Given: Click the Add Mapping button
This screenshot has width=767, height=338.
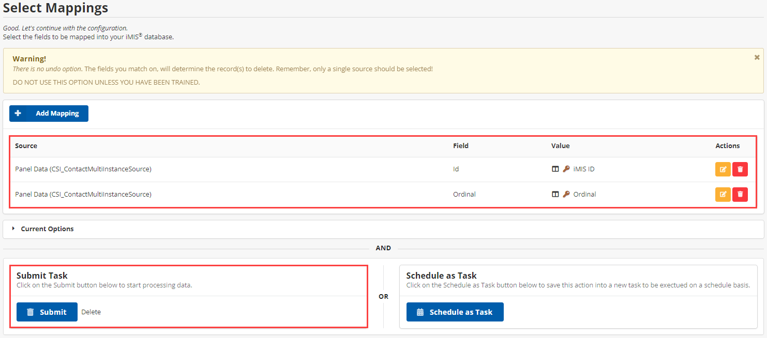Looking at the screenshot, I should click(49, 114).
